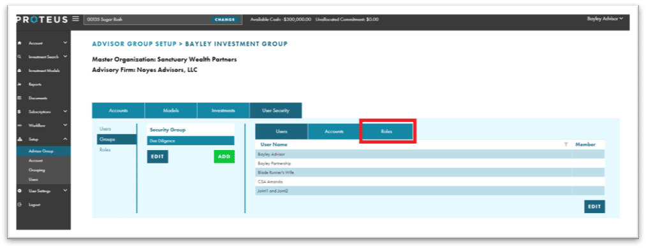646x248 pixels.
Task: Click the CHANGE account button
Action: click(225, 19)
